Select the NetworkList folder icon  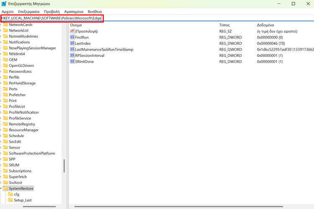5,31
